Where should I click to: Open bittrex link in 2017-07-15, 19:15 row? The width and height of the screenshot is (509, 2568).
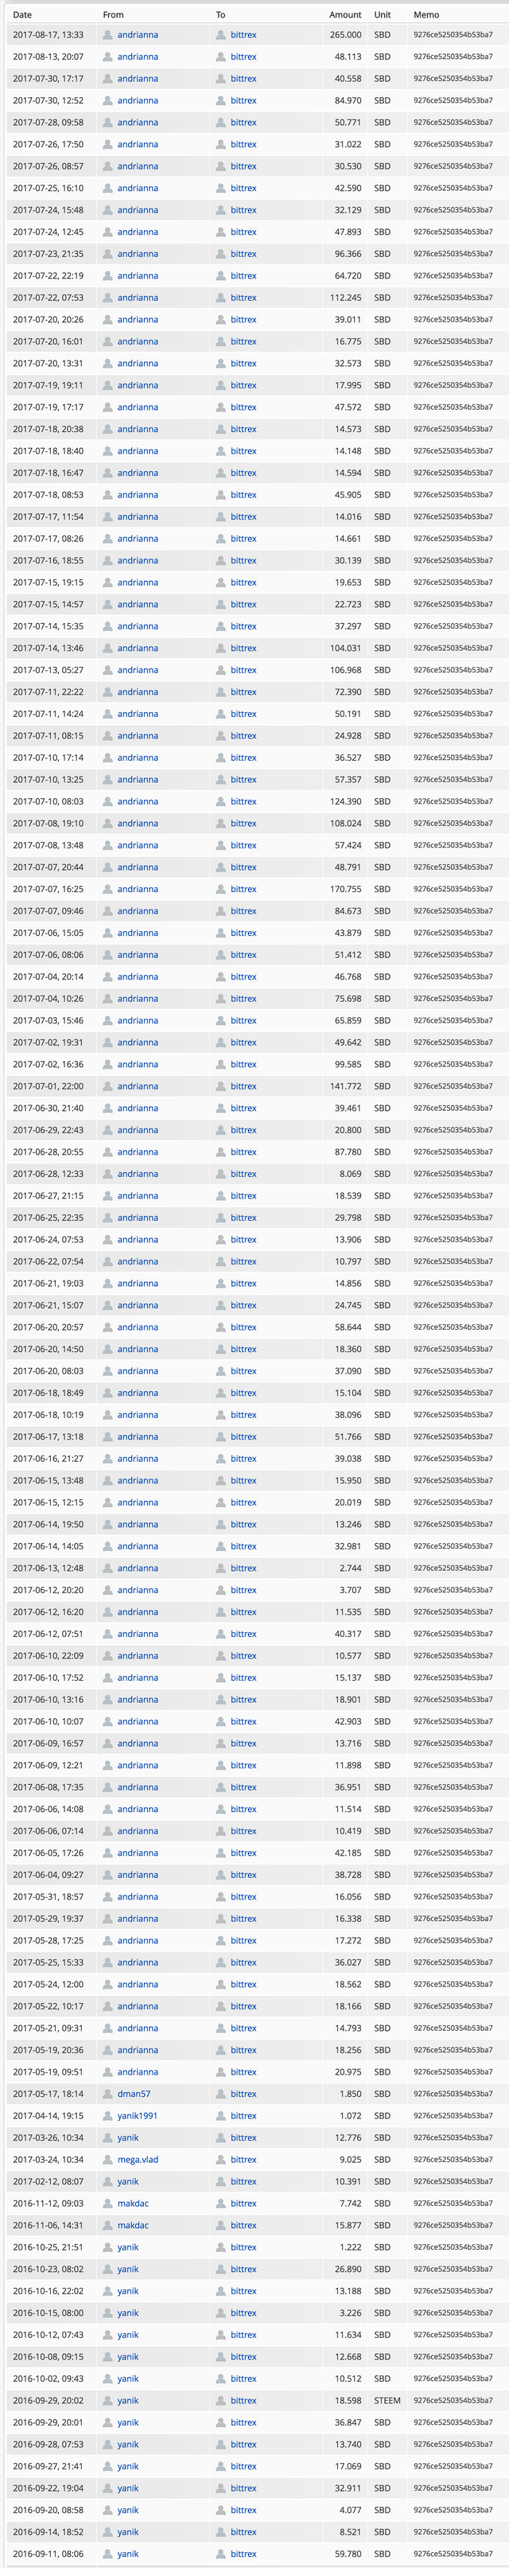point(243,583)
